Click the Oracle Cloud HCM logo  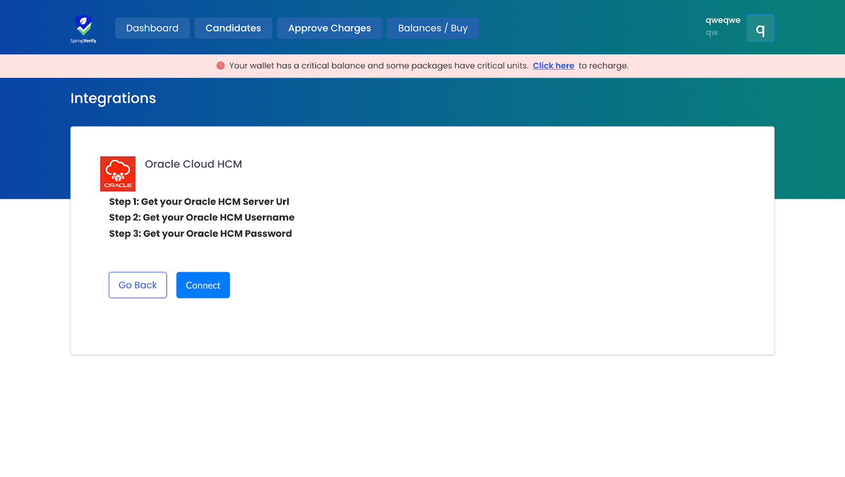pos(118,173)
